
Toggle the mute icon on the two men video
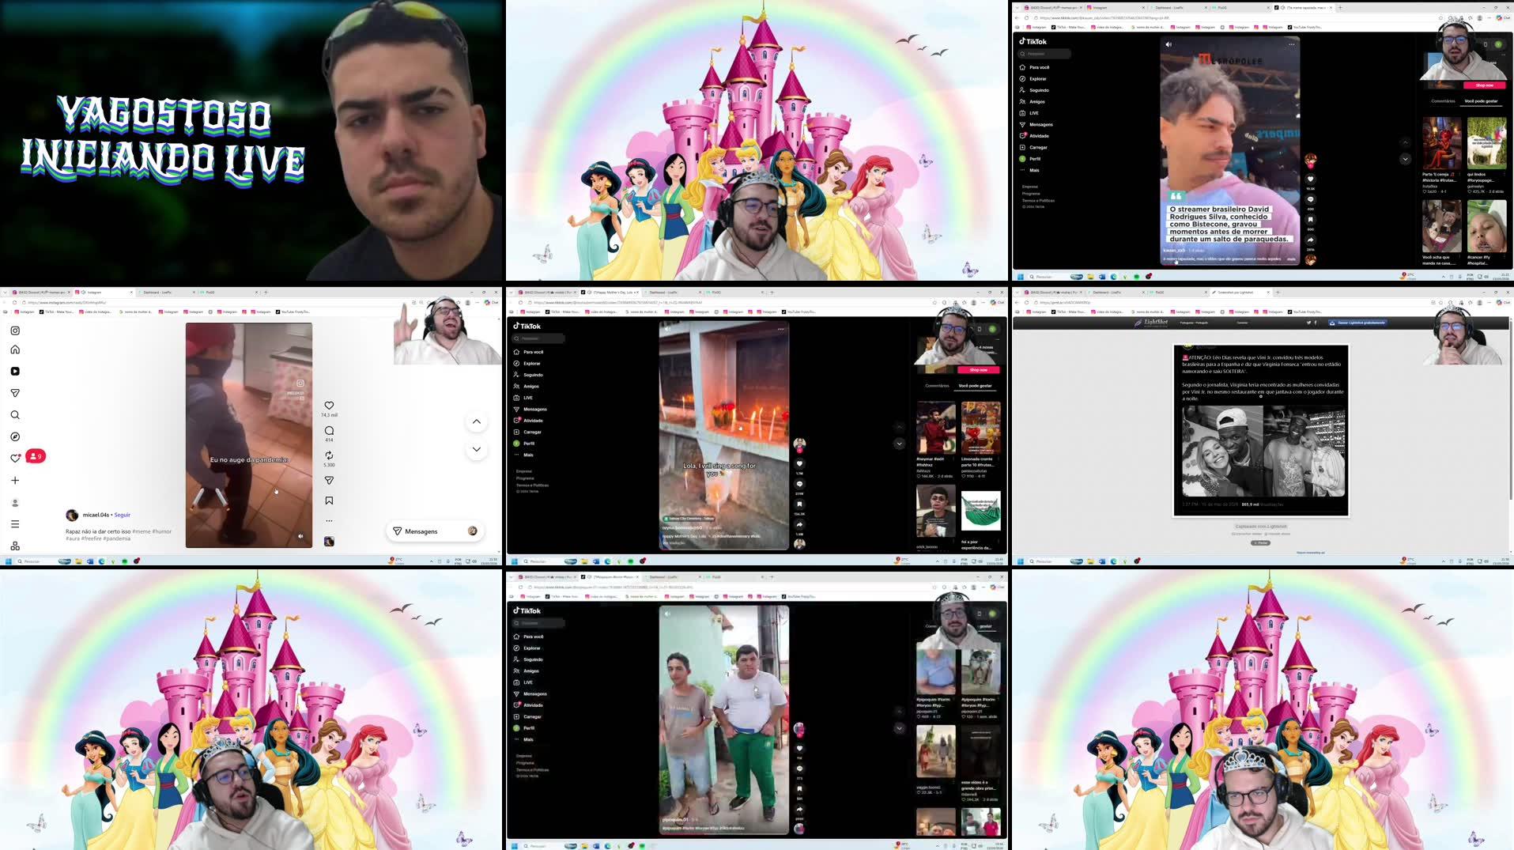point(667,614)
